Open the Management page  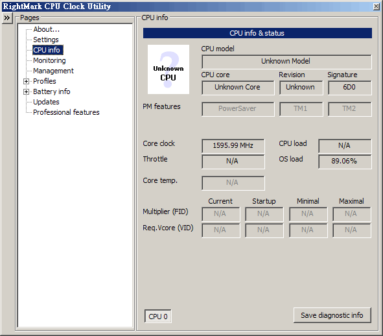pos(53,71)
